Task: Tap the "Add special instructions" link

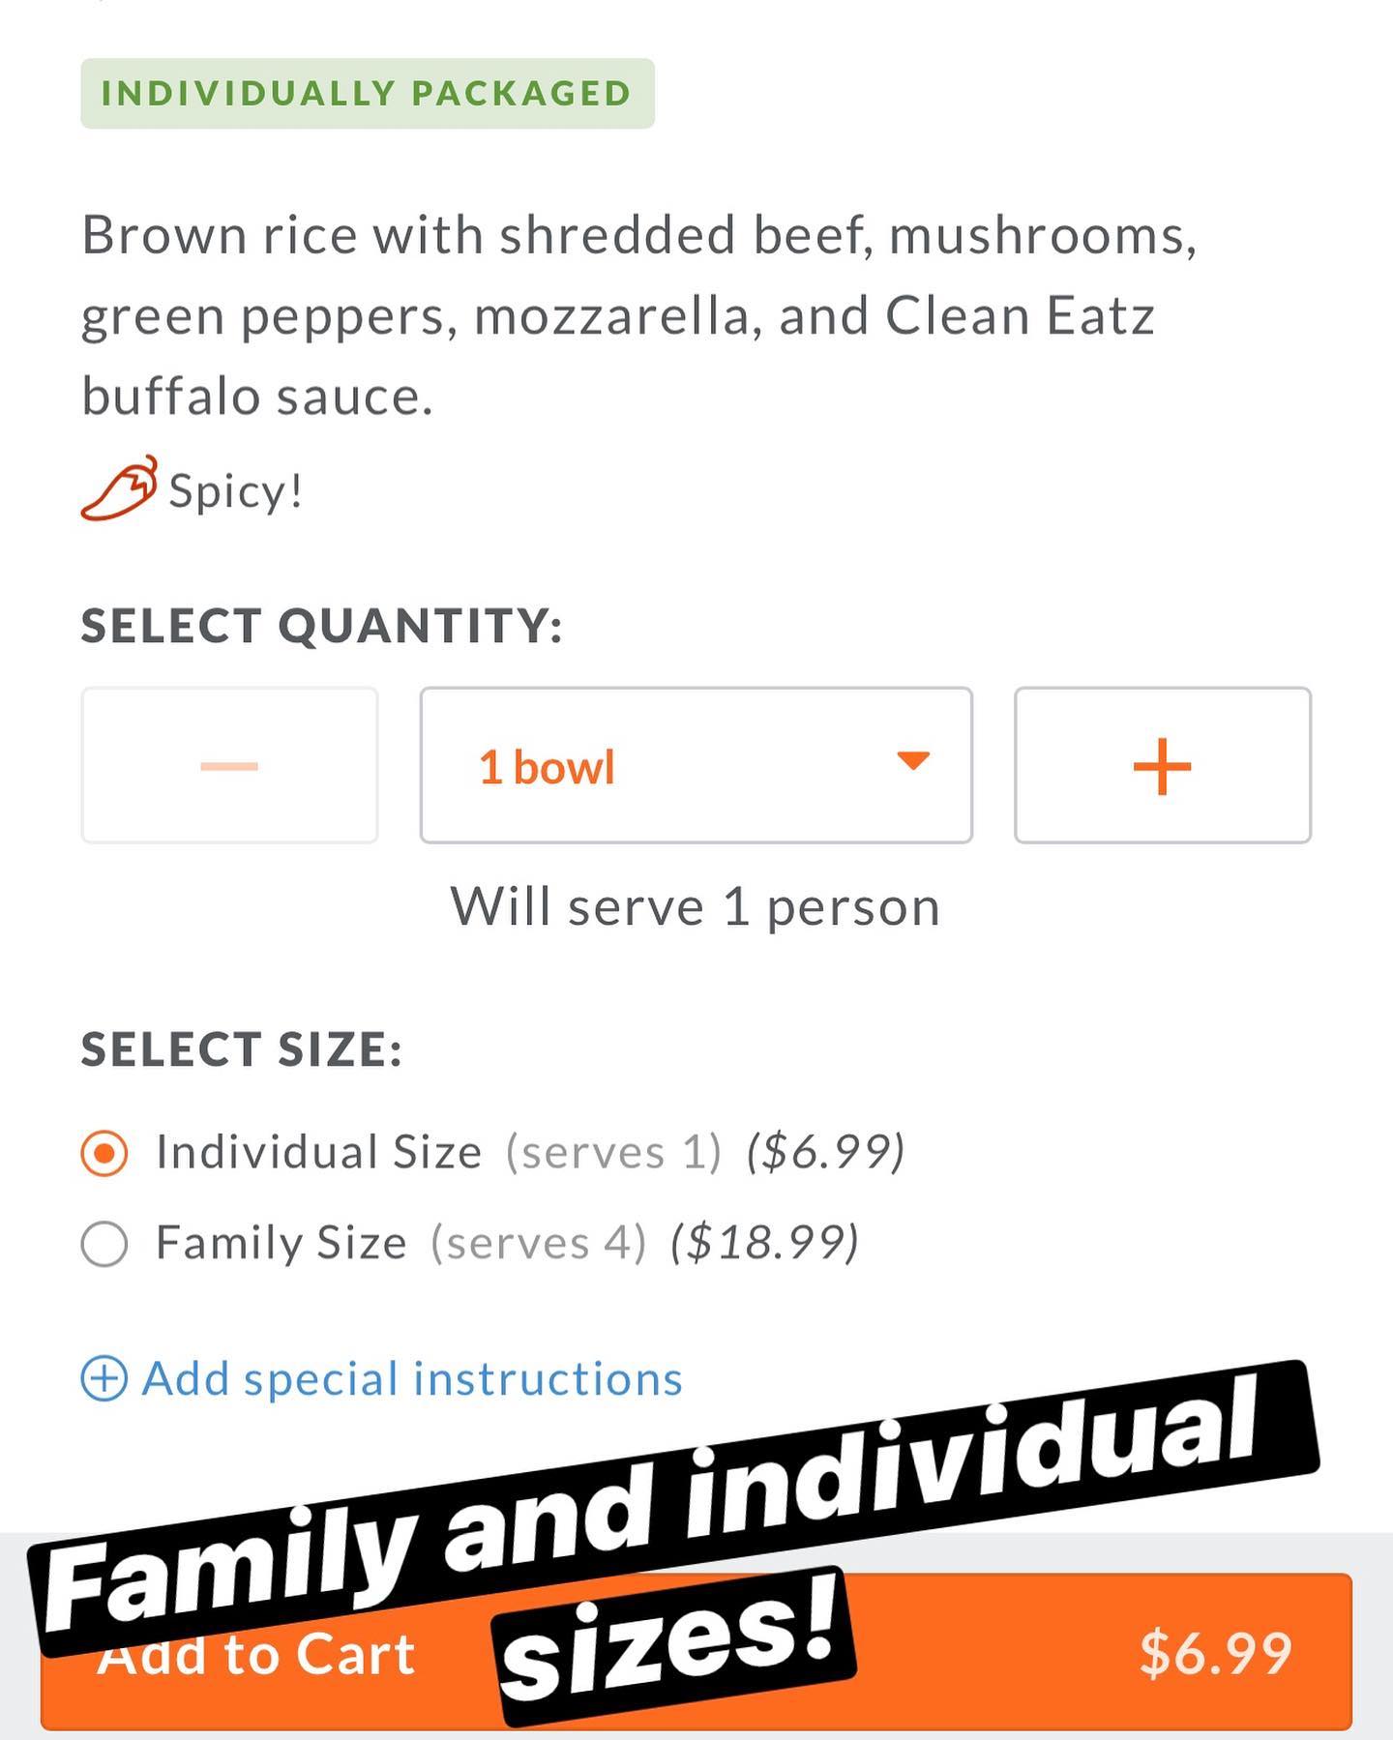Action: click(x=412, y=1378)
